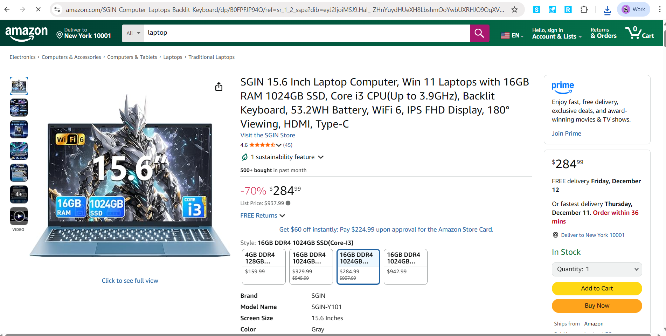Click Deliver to New York 10001 in buy box
The width and height of the screenshot is (666, 336).
pyautogui.click(x=592, y=235)
